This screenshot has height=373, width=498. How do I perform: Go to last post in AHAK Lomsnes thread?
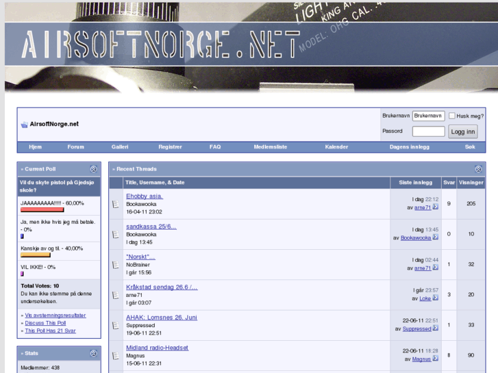[x=436, y=329]
